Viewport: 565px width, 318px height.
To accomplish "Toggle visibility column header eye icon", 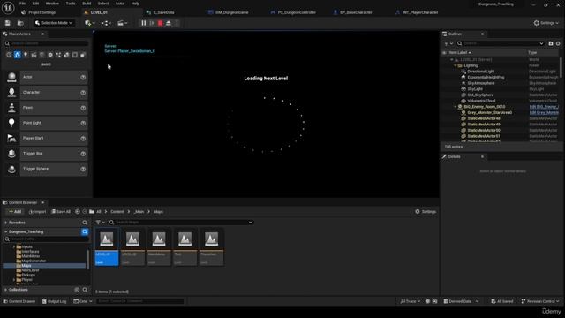I will coord(444,53).
